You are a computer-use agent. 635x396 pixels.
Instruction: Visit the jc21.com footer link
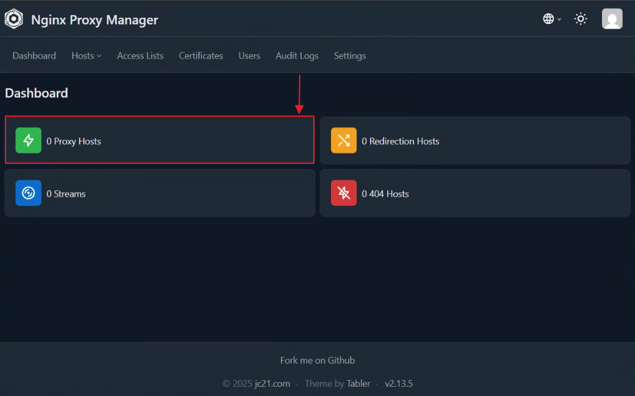pos(272,383)
